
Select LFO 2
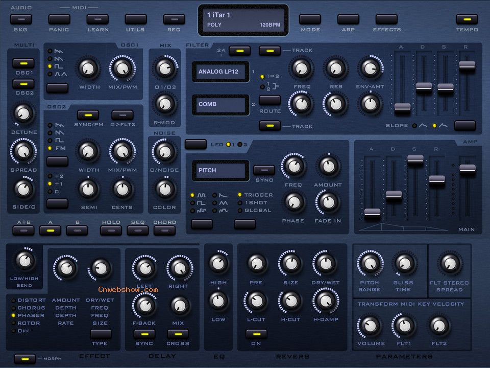240,144
